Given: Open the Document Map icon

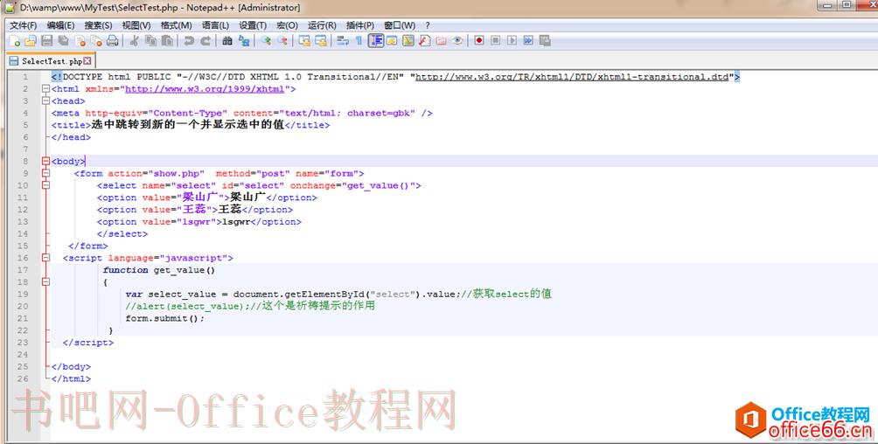Looking at the screenshot, I should [x=408, y=40].
